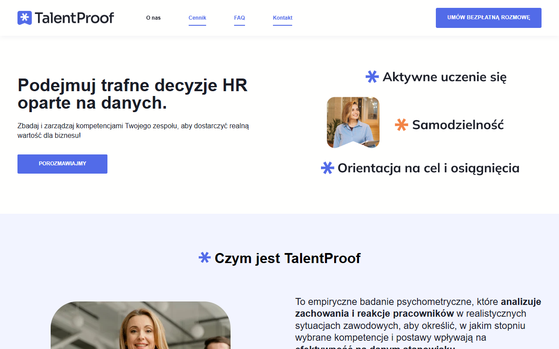
Task: Click the text Aktywne uczenie się
Action: [x=445, y=77]
